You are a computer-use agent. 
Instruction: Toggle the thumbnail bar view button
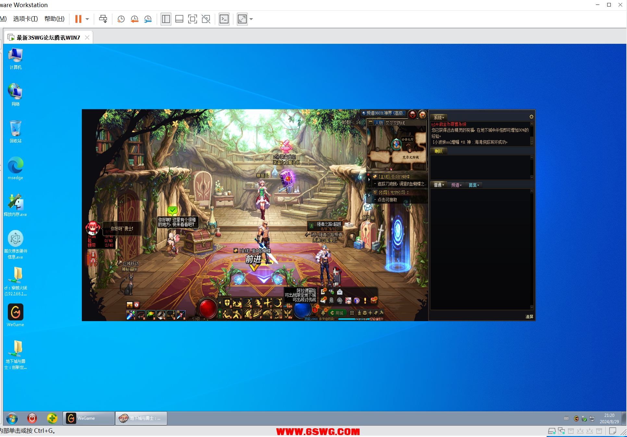[179, 19]
